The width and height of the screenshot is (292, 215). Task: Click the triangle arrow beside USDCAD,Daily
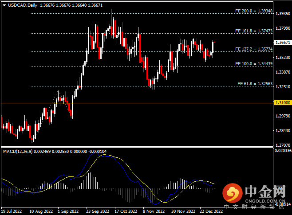click(4, 5)
